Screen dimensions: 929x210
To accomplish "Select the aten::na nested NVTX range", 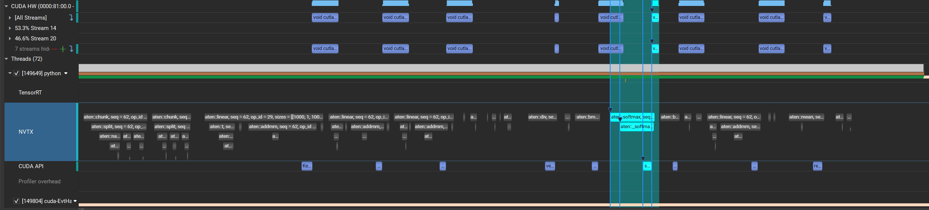I will click(109, 136).
